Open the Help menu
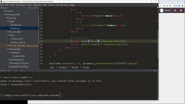The height and width of the screenshot is (104, 185). click(72, 5)
